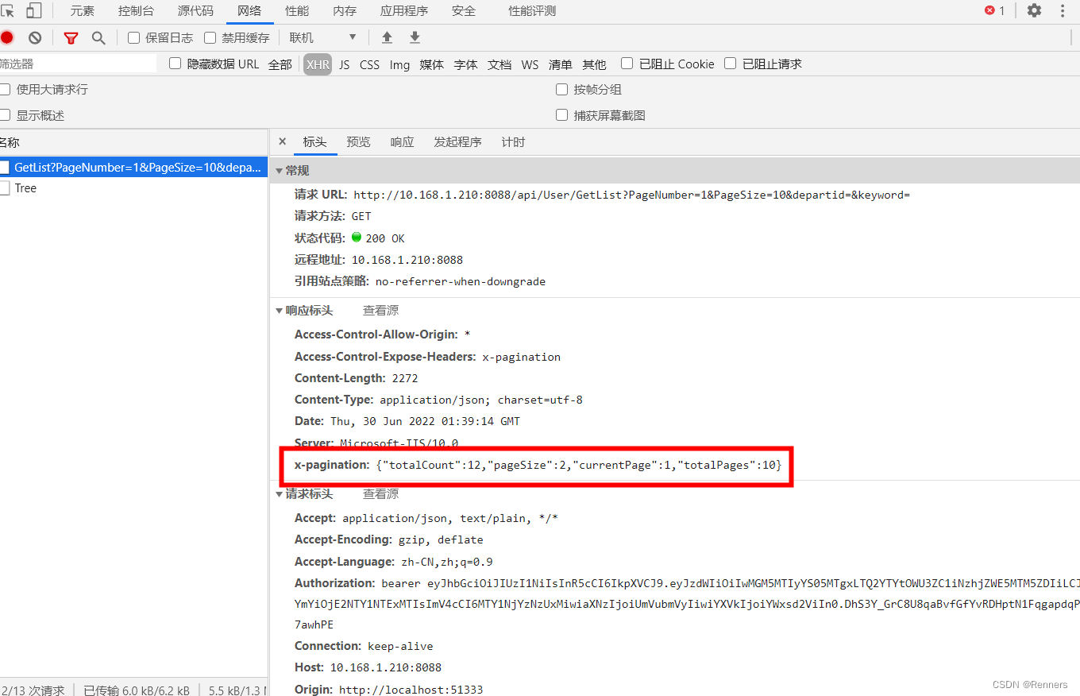This screenshot has height=696, width=1080.
Task: Open the Lighthouse tab (性能评测)
Action: pyautogui.click(x=532, y=11)
